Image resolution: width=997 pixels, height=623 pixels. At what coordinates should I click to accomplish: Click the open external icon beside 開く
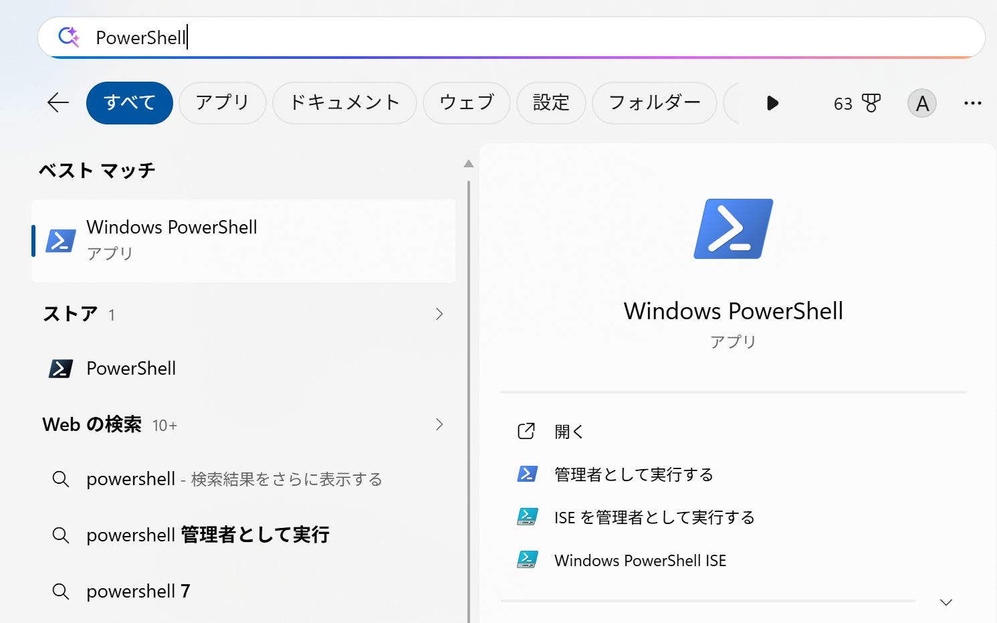pyautogui.click(x=526, y=431)
